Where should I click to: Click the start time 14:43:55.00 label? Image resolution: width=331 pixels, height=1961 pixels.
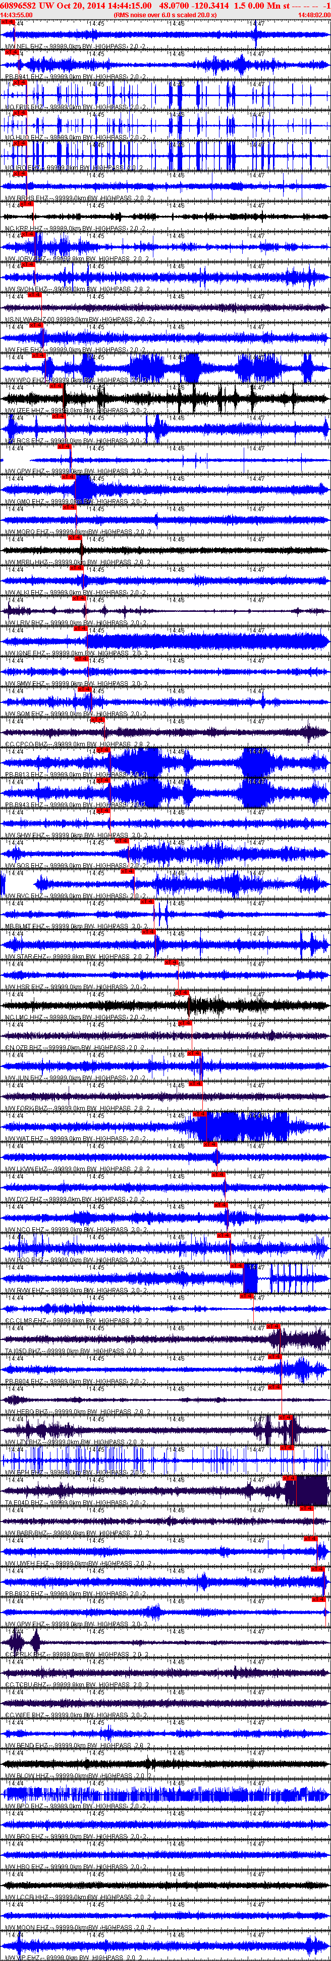click(16, 15)
